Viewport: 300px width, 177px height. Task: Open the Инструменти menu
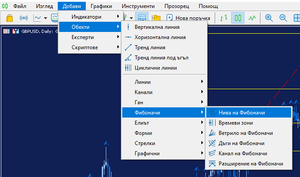(x=138, y=6)
